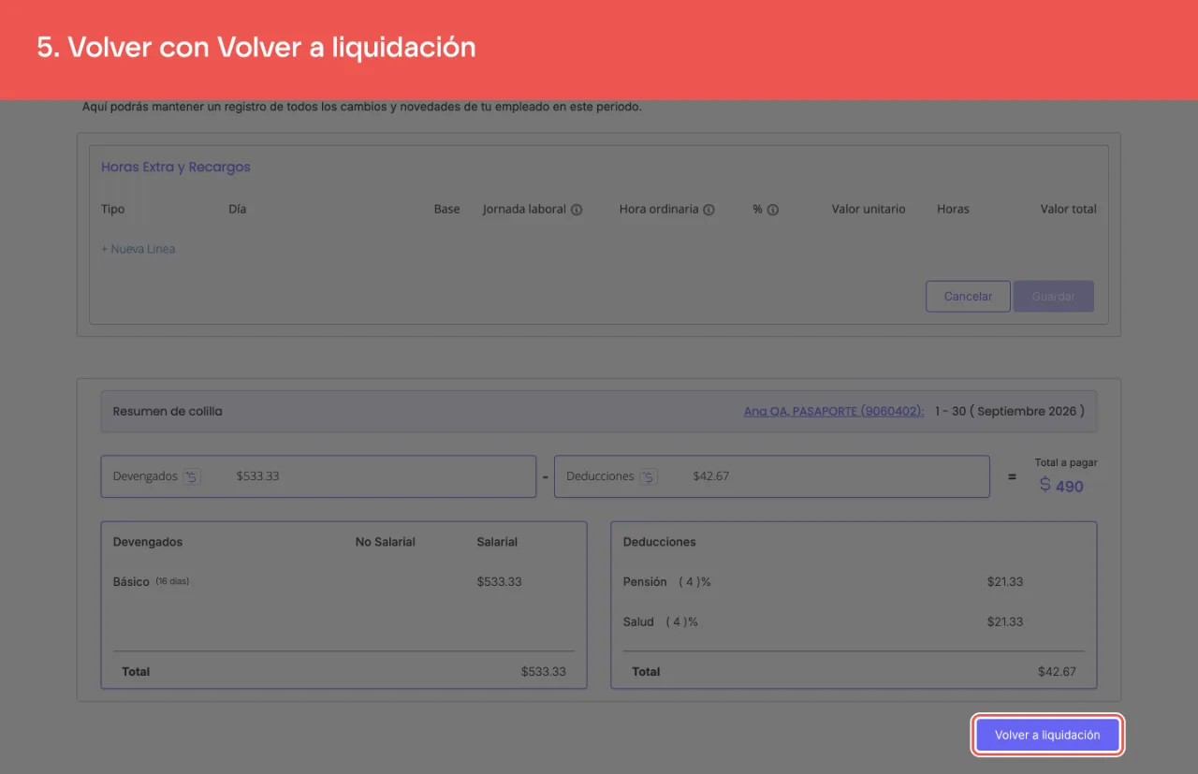Click the Horas column header
1198x774 pixels.
pyautogui.click(x=953, y=209)
